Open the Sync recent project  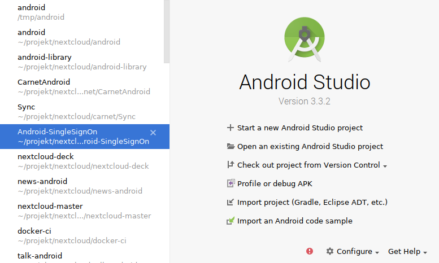tap(85, 112)
